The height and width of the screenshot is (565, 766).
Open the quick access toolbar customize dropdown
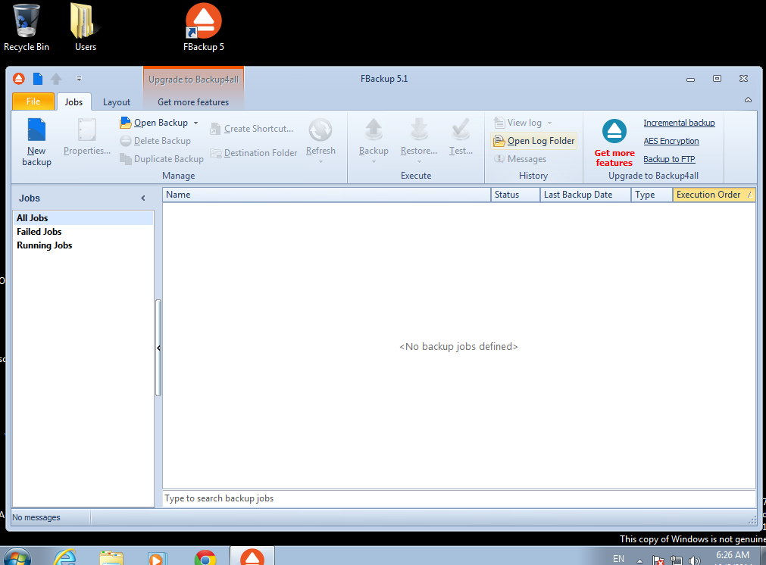pyautogui.click(x=79, y=79)
